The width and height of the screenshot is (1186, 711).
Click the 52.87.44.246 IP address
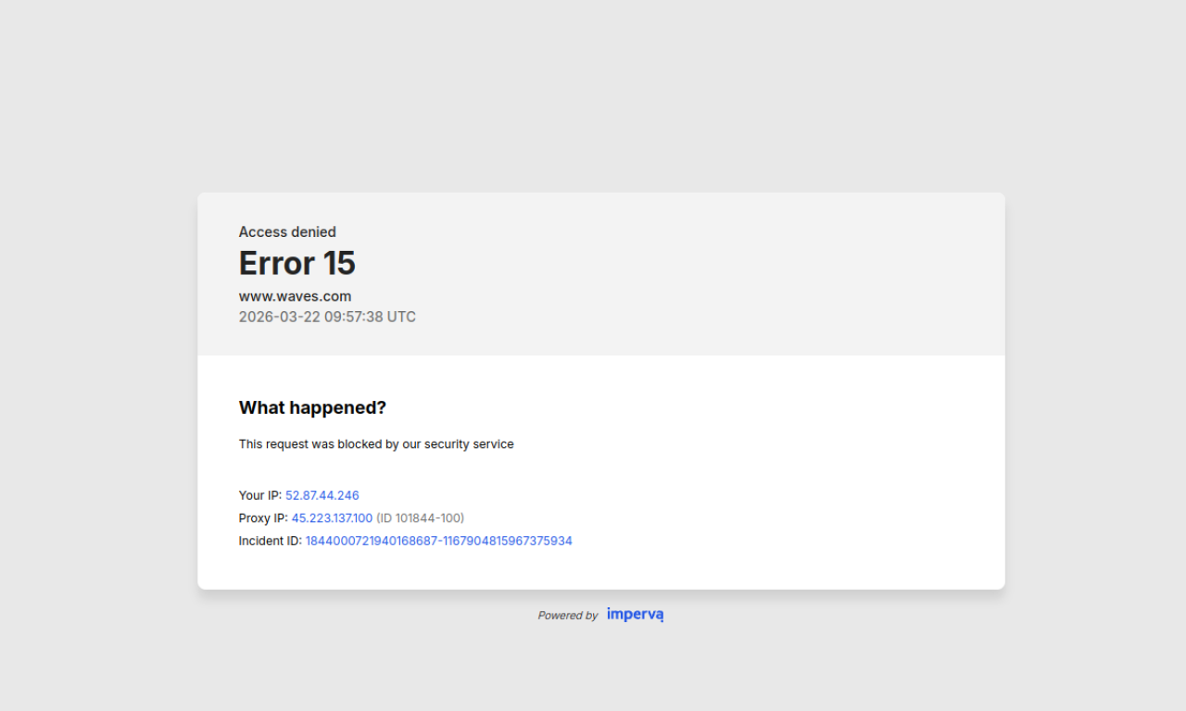click(322, 495)
